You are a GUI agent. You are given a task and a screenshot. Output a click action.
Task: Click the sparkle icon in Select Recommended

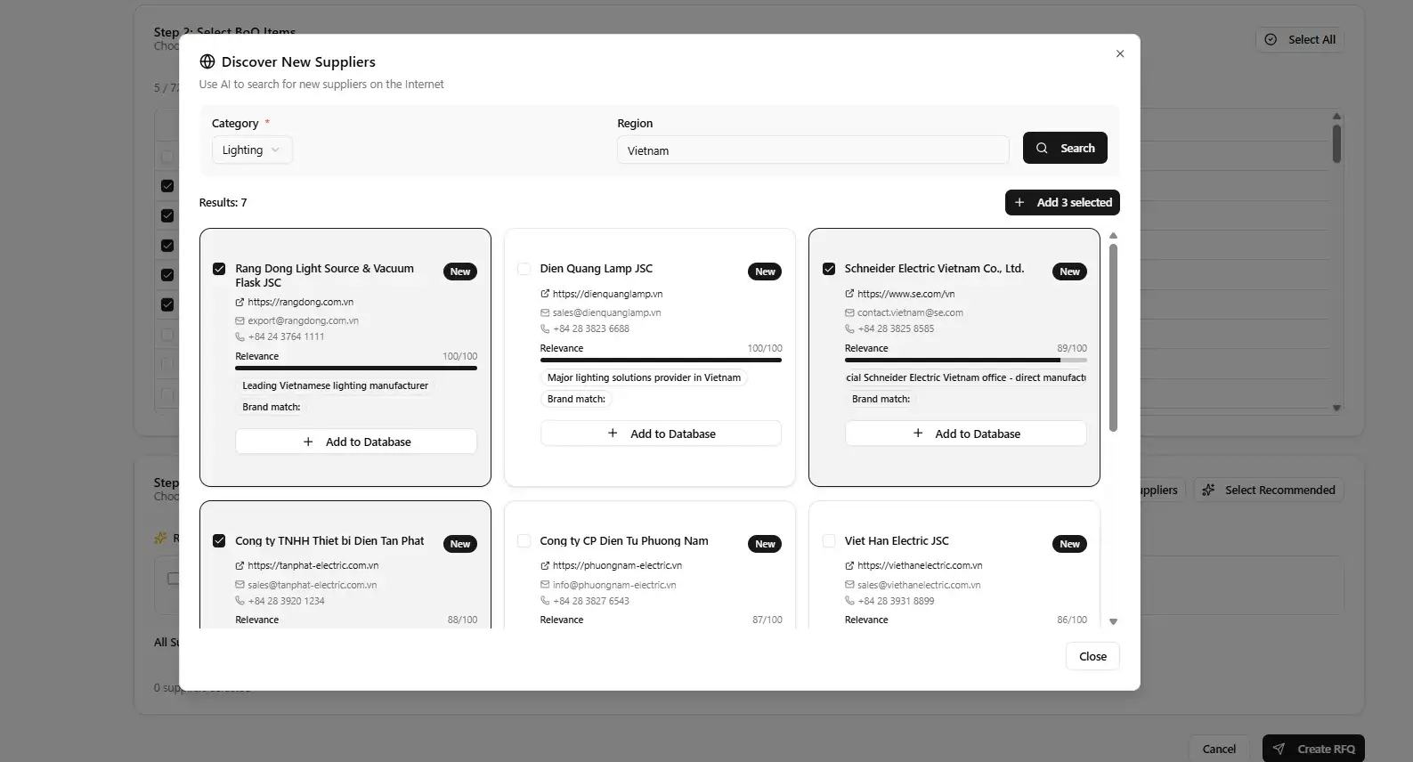click(1208, 490)
